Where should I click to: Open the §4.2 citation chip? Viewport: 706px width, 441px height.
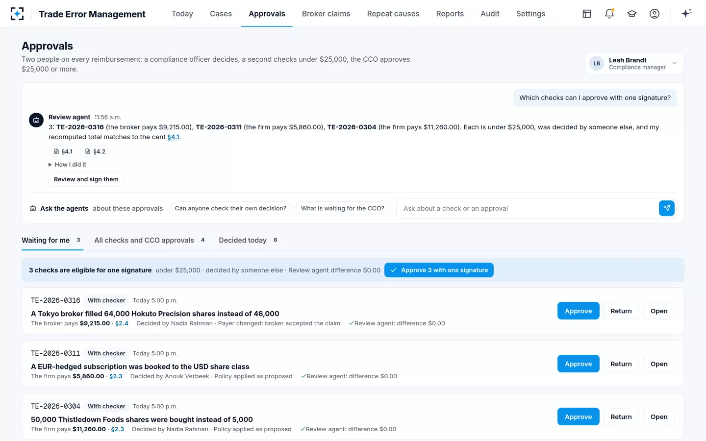point(95,151)
